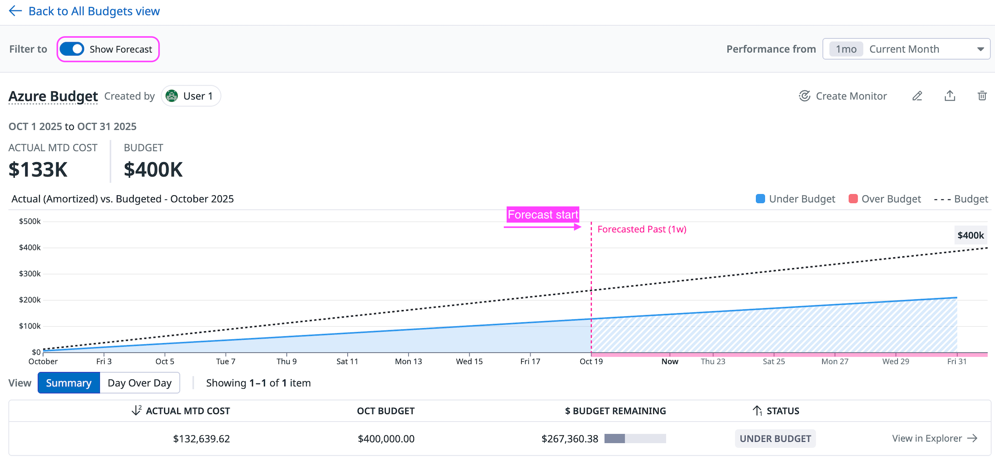Click the back arrow icon

(x=15, y=11)
